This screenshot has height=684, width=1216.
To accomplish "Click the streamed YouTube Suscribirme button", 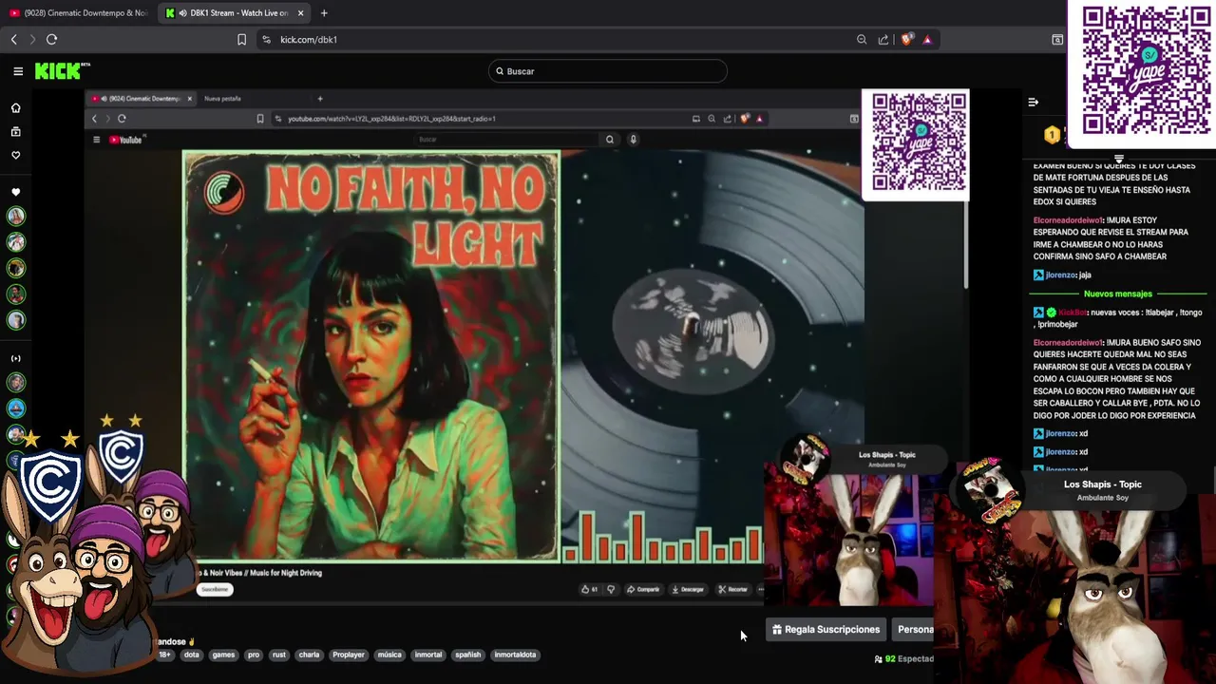I will [x=215, y=589].
